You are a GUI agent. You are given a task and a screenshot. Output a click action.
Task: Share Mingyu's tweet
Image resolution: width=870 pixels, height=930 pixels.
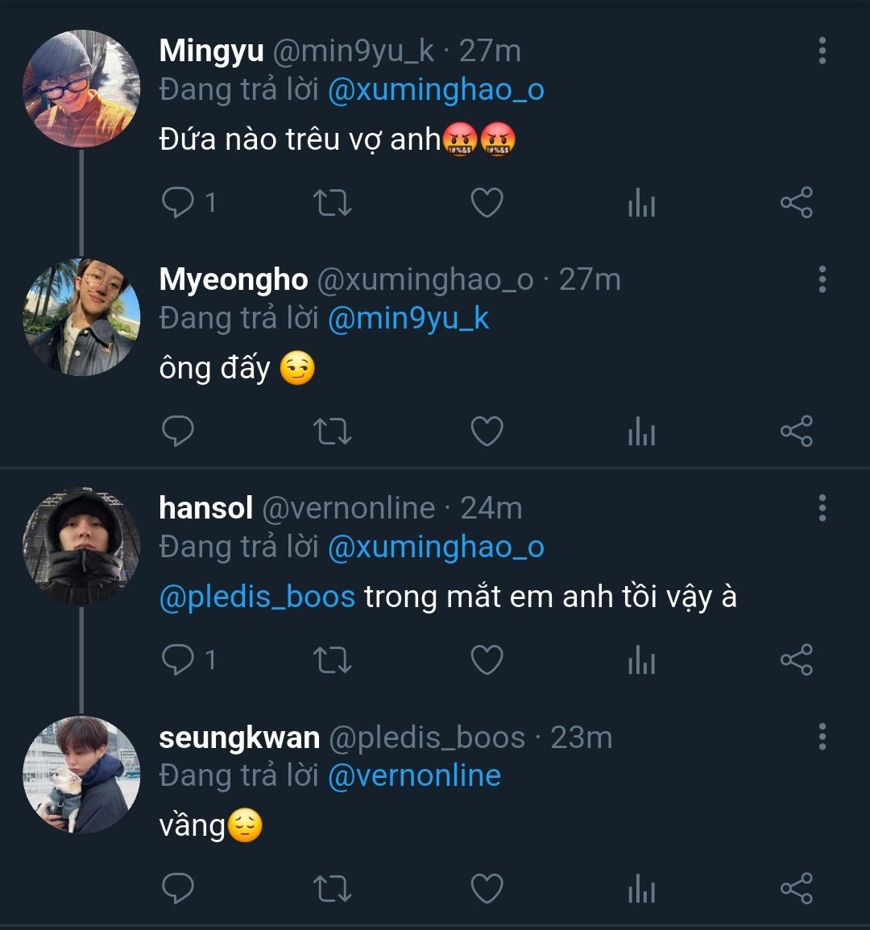796,203
